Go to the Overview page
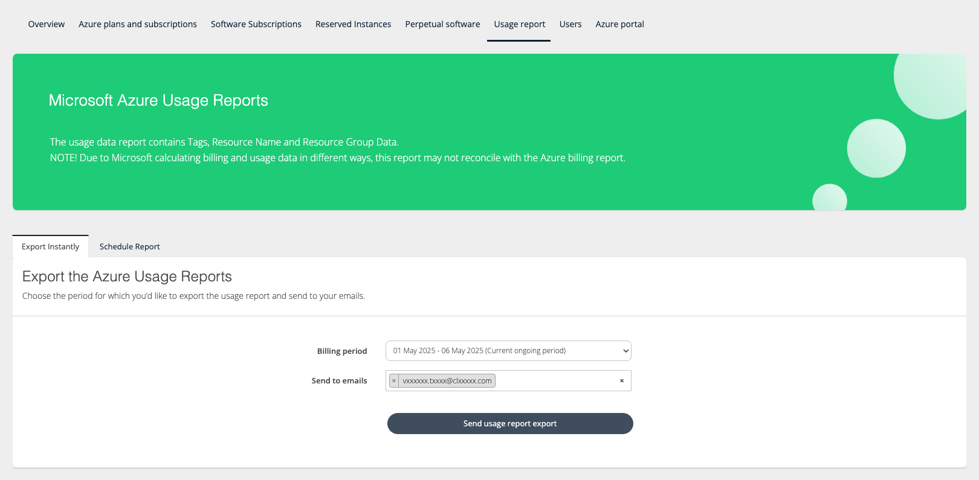Screen dimensions: 979x480 (46, 24)
